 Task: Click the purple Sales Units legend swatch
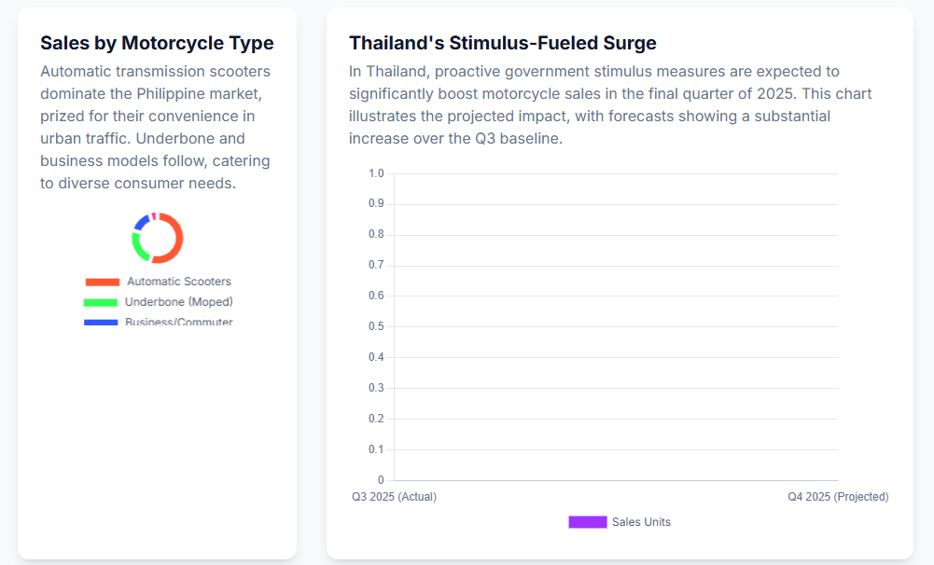coord(588,522)
